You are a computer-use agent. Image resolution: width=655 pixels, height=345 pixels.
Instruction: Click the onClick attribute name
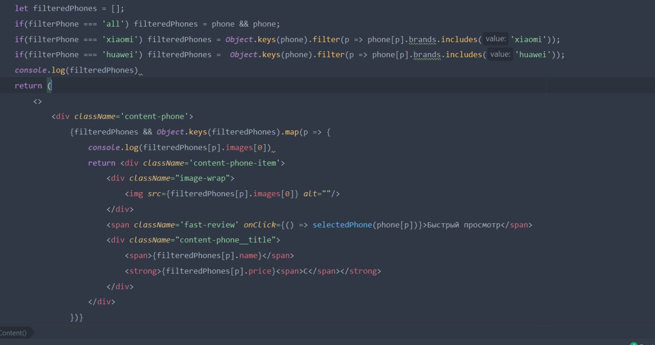259,225
